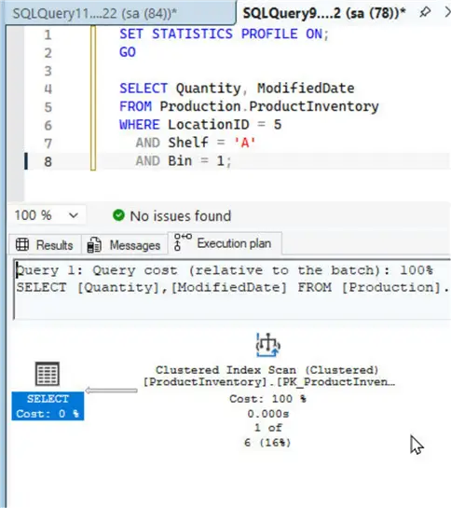The height and width of the screenshot is (508, 451).
Task: Pin the SQLQuery9 tab with pushpin icon
Action: point(425,12)
